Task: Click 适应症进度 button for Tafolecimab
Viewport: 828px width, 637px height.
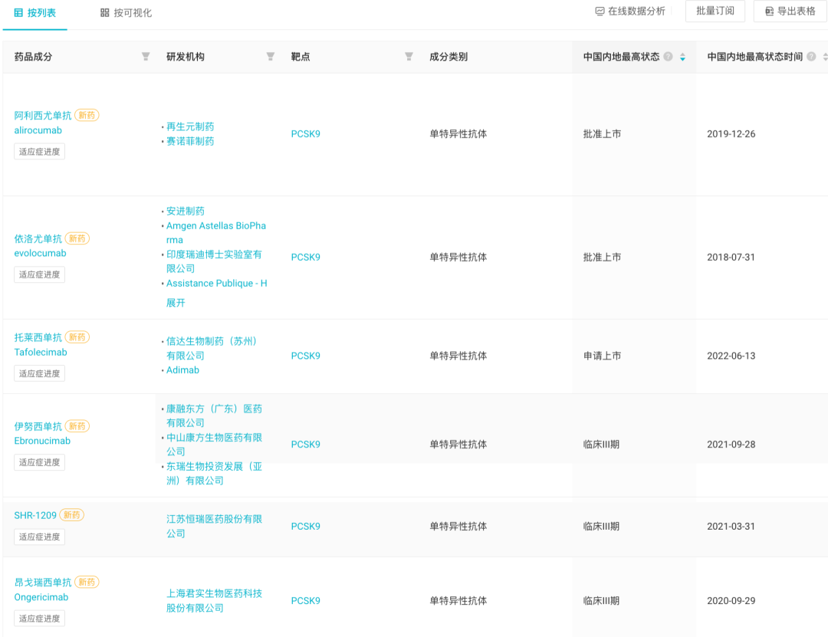Action: pos(40,373)
